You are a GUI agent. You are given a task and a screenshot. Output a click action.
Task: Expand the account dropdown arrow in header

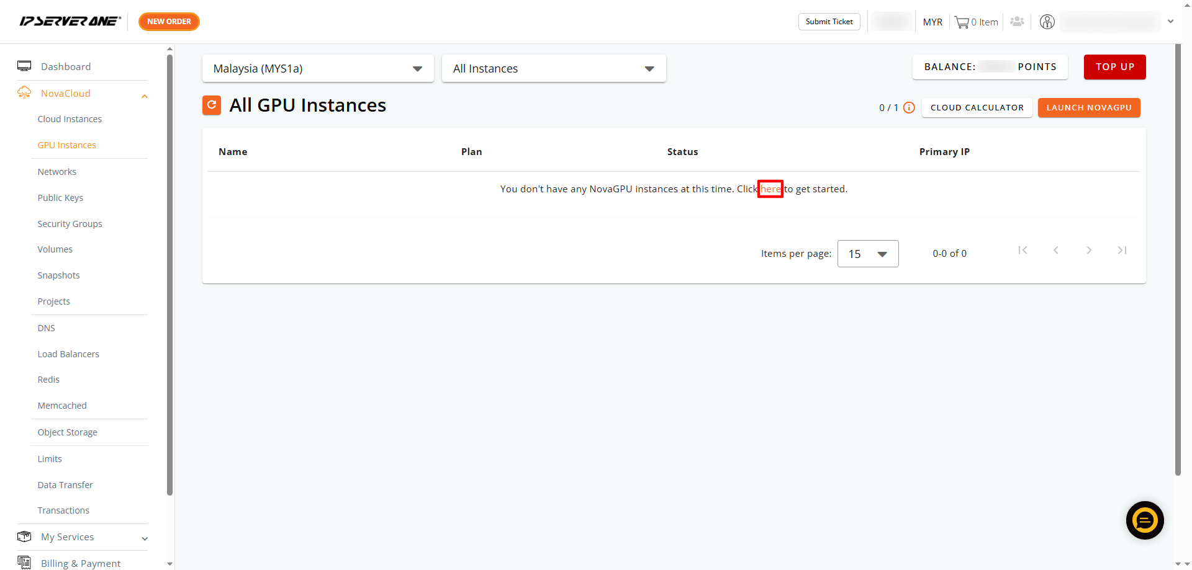click(x=1171, y=21)
